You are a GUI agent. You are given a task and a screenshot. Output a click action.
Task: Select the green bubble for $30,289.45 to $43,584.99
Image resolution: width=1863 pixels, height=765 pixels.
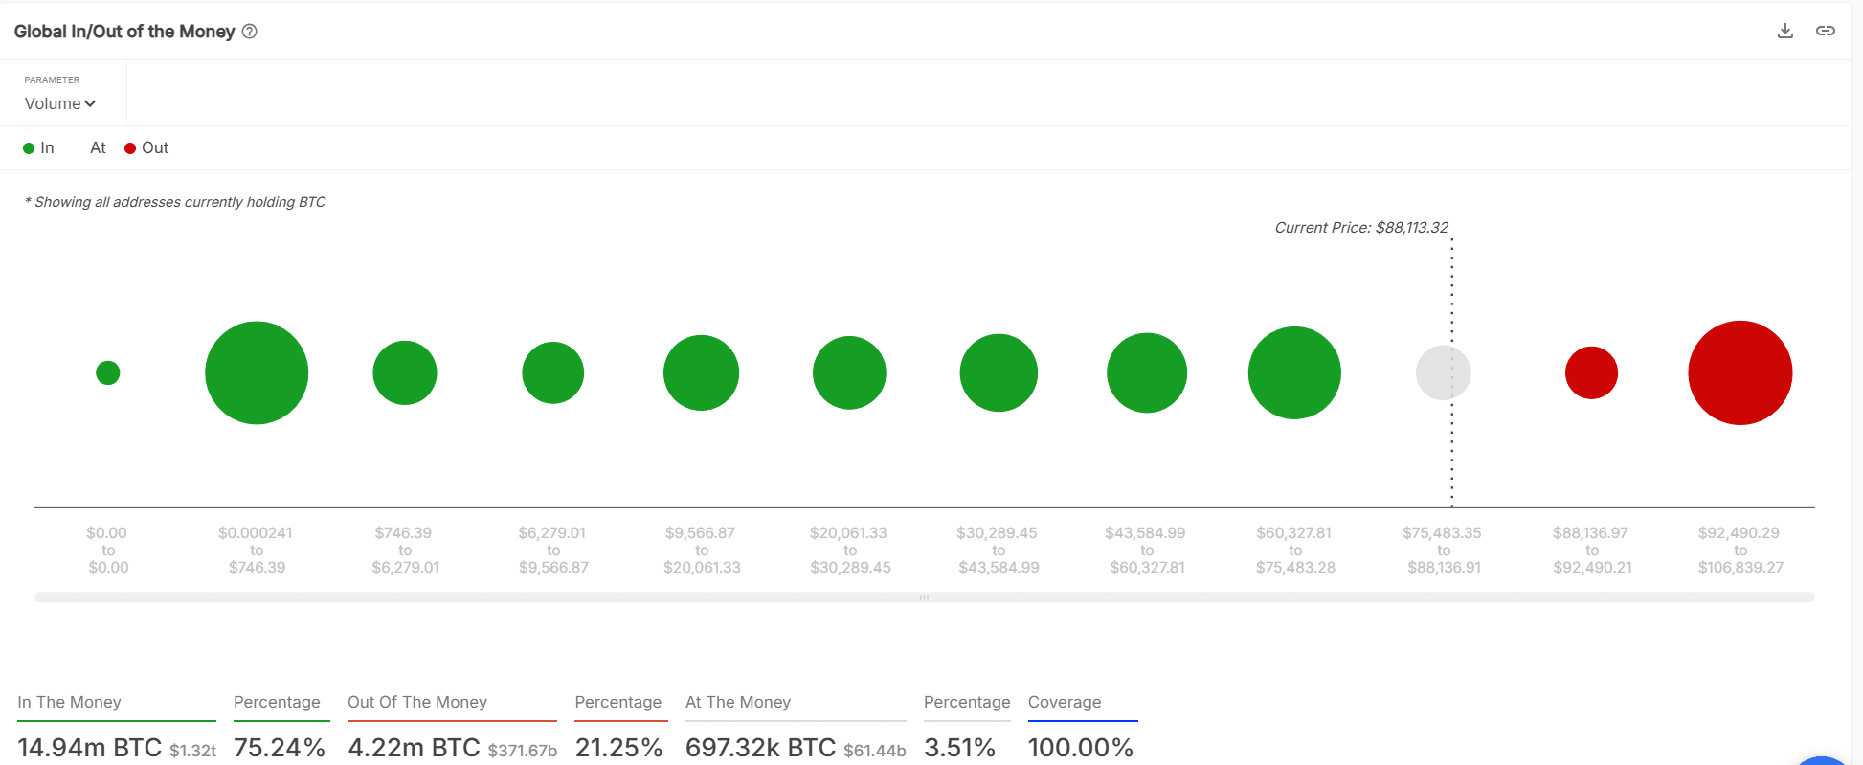coord(999,372)
